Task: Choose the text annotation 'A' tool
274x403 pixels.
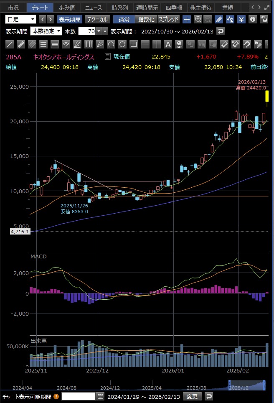Action: tap(167, 44)
